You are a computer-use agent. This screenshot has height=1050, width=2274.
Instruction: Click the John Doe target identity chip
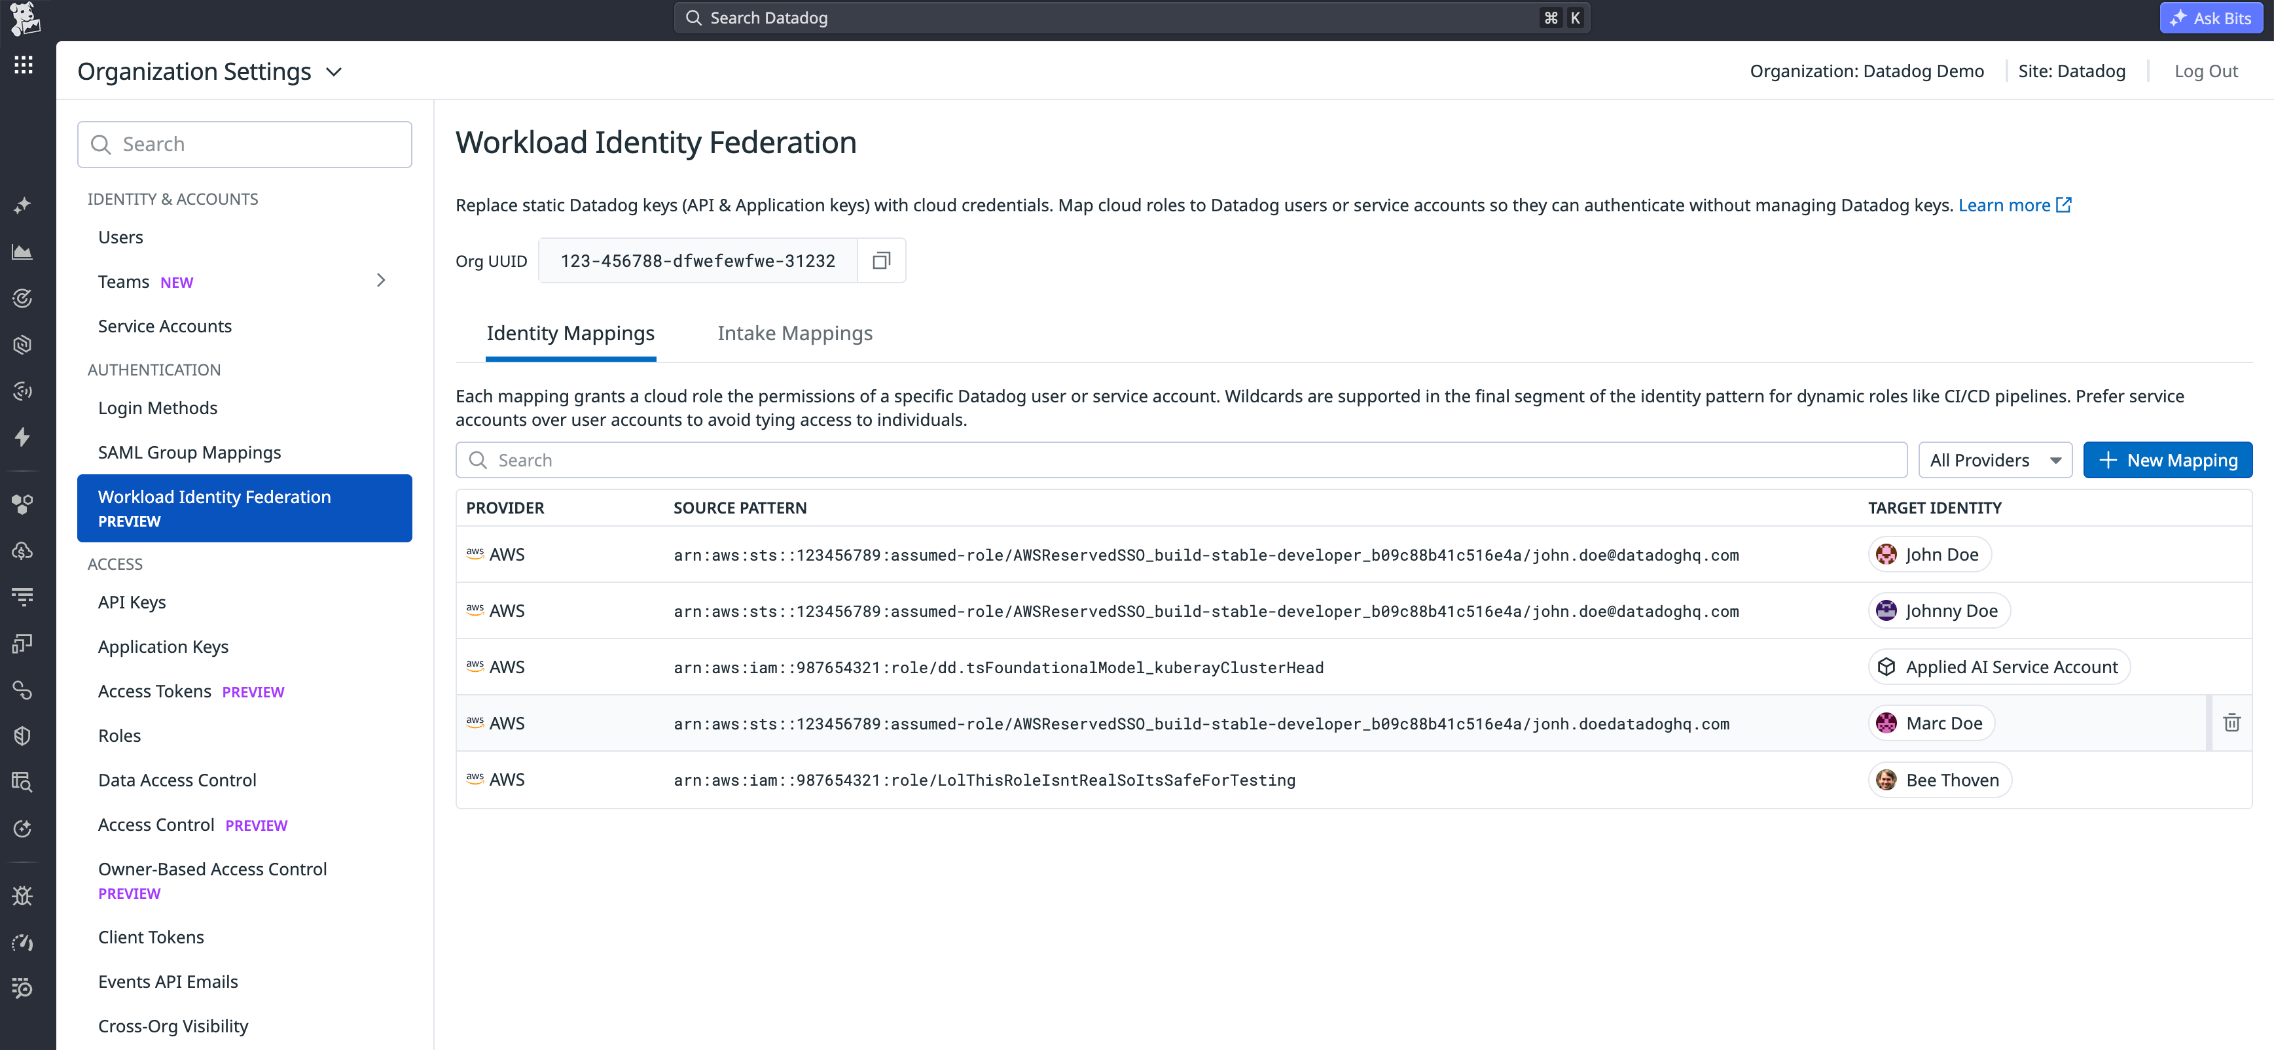pos(1930,554)
